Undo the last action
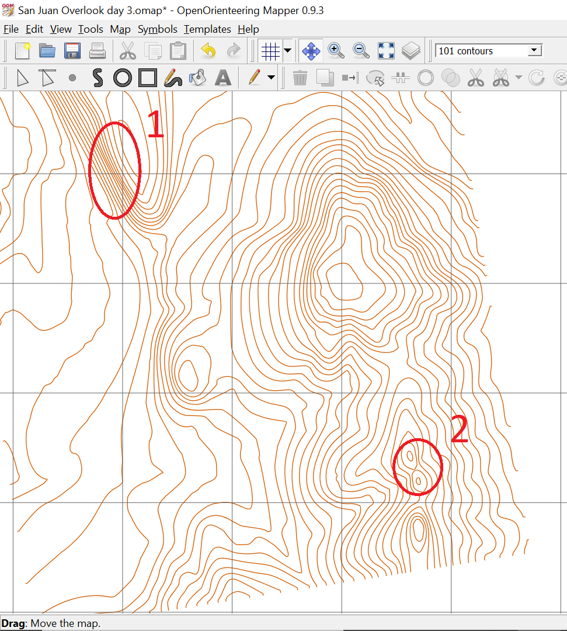Image resolution: width=567 pixels, height=631 pixels. tap(208, 51)
